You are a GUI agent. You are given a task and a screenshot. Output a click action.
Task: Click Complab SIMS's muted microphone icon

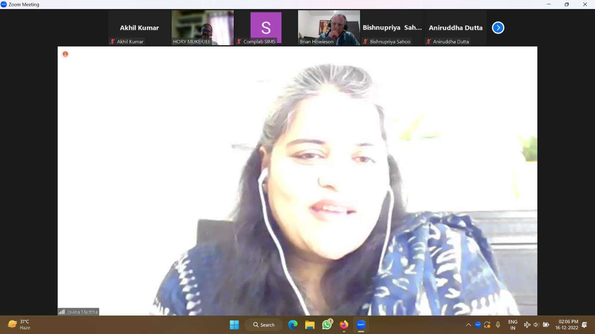[x=239, y=42]
